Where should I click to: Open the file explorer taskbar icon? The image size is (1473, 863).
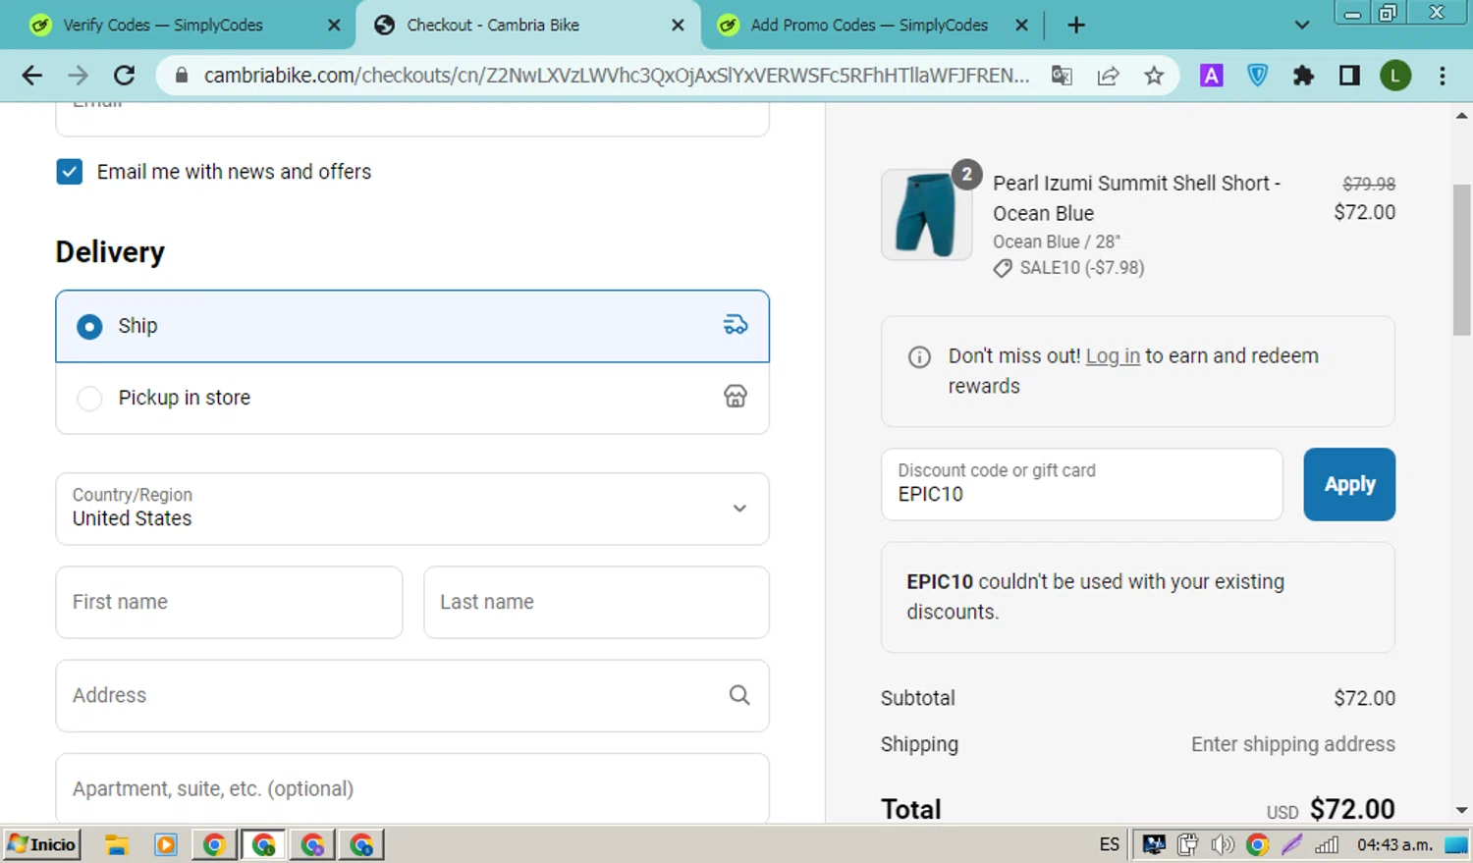(117, 844)
